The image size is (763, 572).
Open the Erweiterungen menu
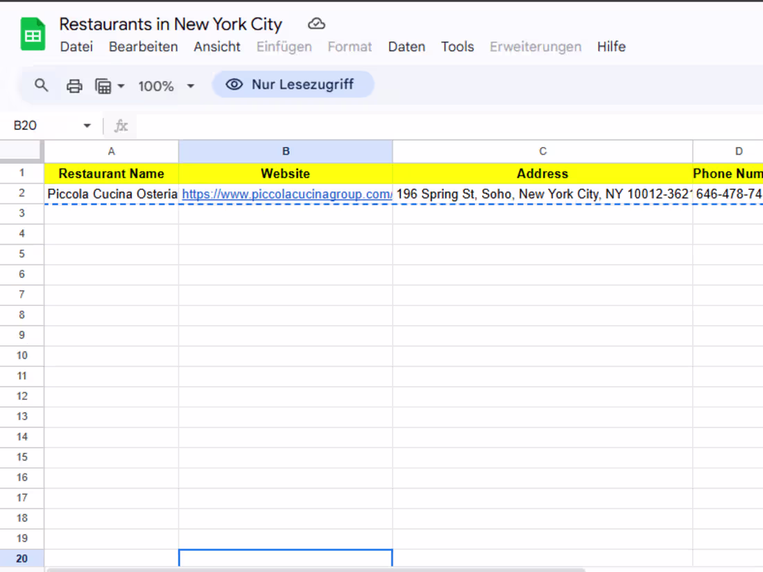coord(535,46)
